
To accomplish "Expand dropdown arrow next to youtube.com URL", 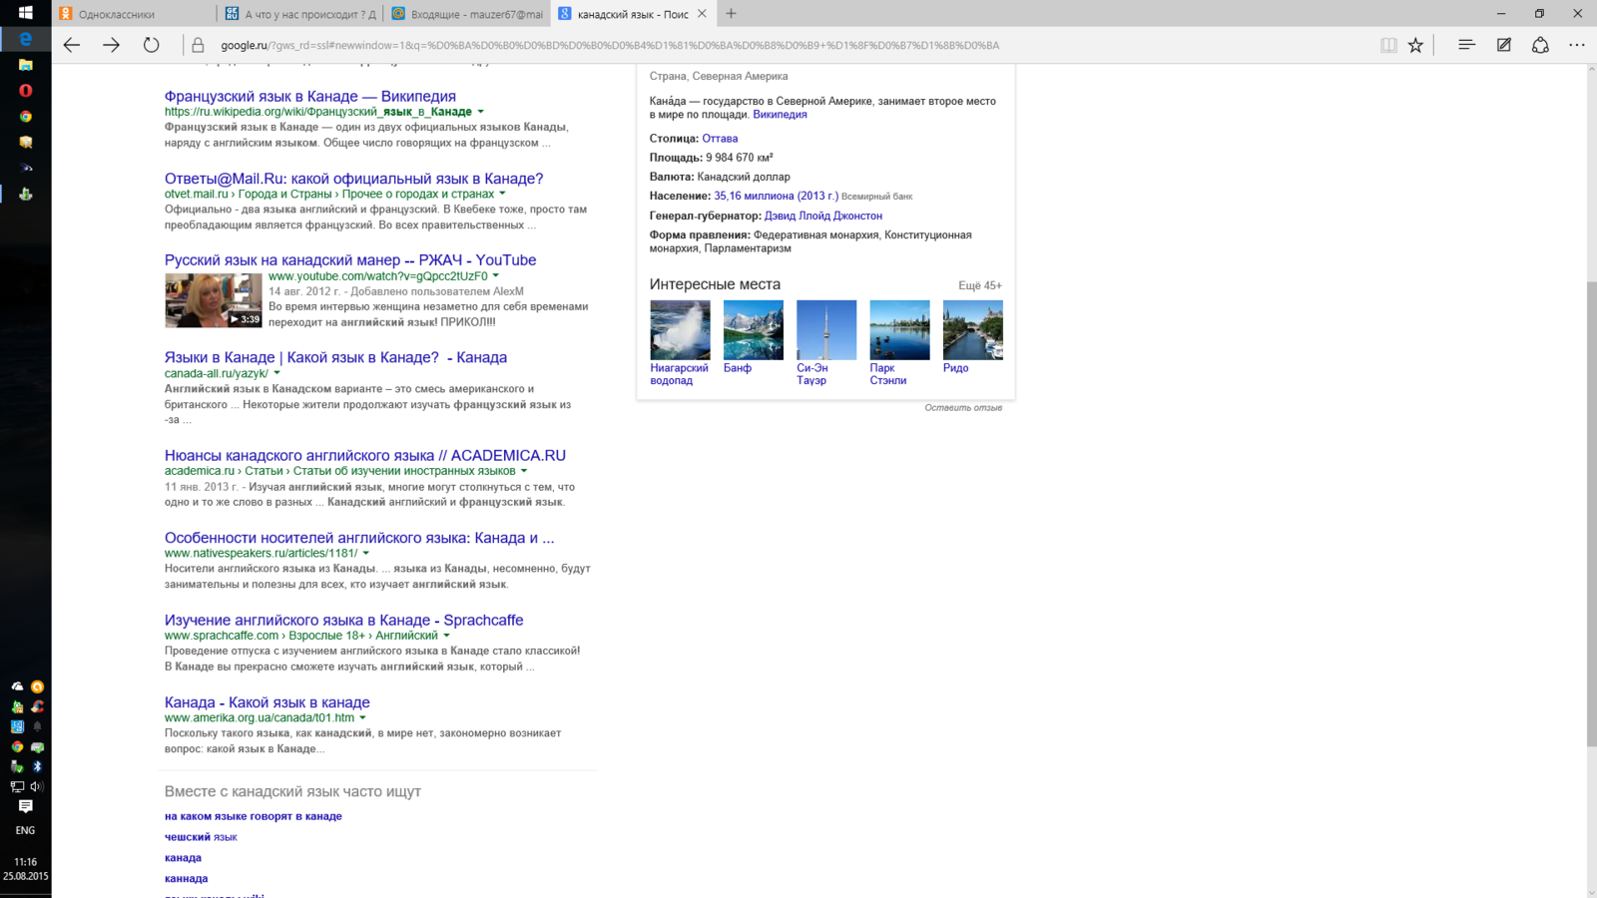I will pyautogui.click(x=495, y=276).
